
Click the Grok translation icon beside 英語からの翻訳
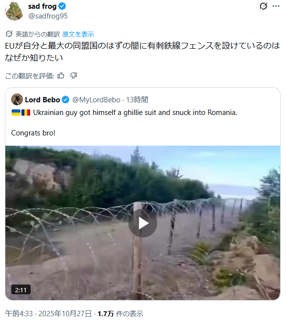tap(9, 34)
